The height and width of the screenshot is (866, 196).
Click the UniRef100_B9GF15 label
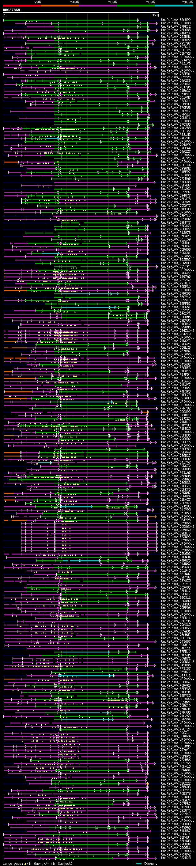pyautogui.click(x=176, y=442)
